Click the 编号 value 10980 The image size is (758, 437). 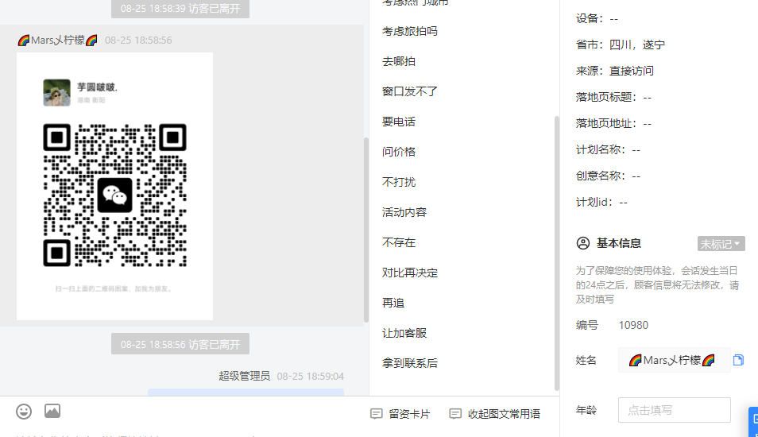(633, 325)
